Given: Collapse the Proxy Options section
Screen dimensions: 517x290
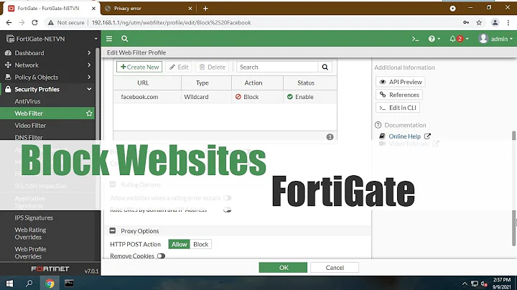Looking at the screenshot, I should (x=113, y=231).
